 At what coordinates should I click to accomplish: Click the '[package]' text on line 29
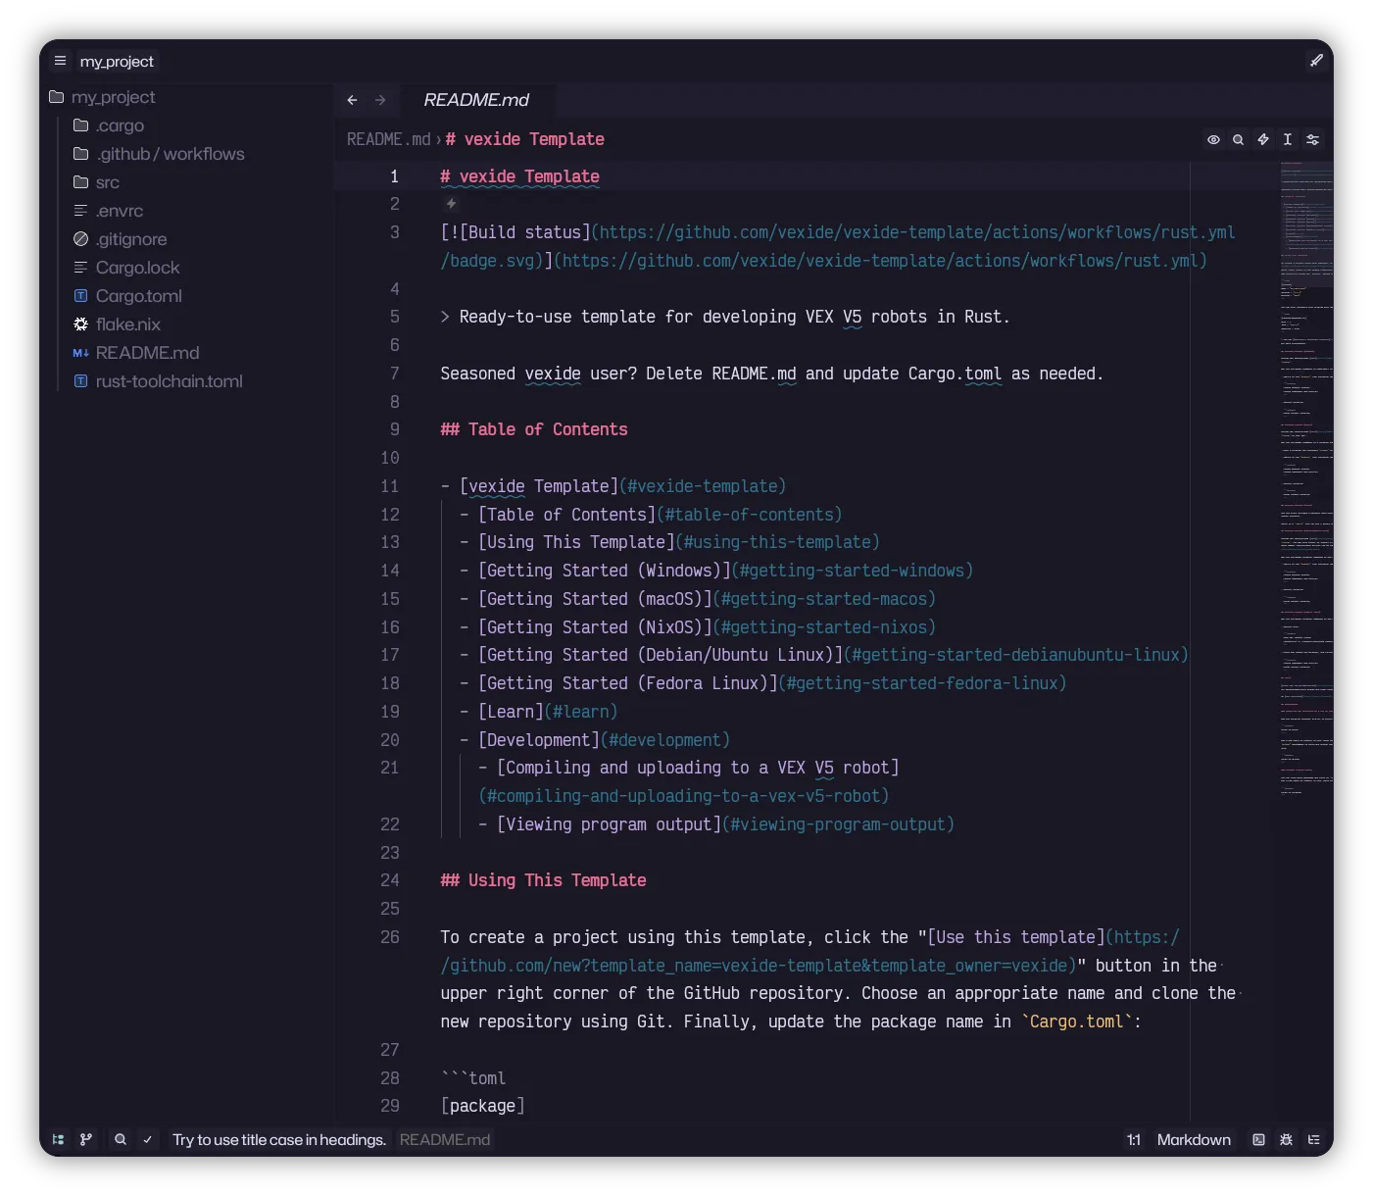coord(482,1106)
